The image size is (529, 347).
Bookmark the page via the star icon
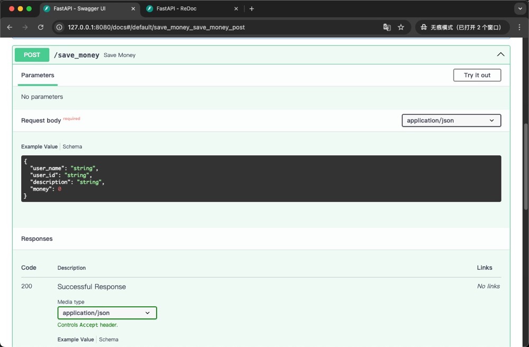click(x=401, y=27)
